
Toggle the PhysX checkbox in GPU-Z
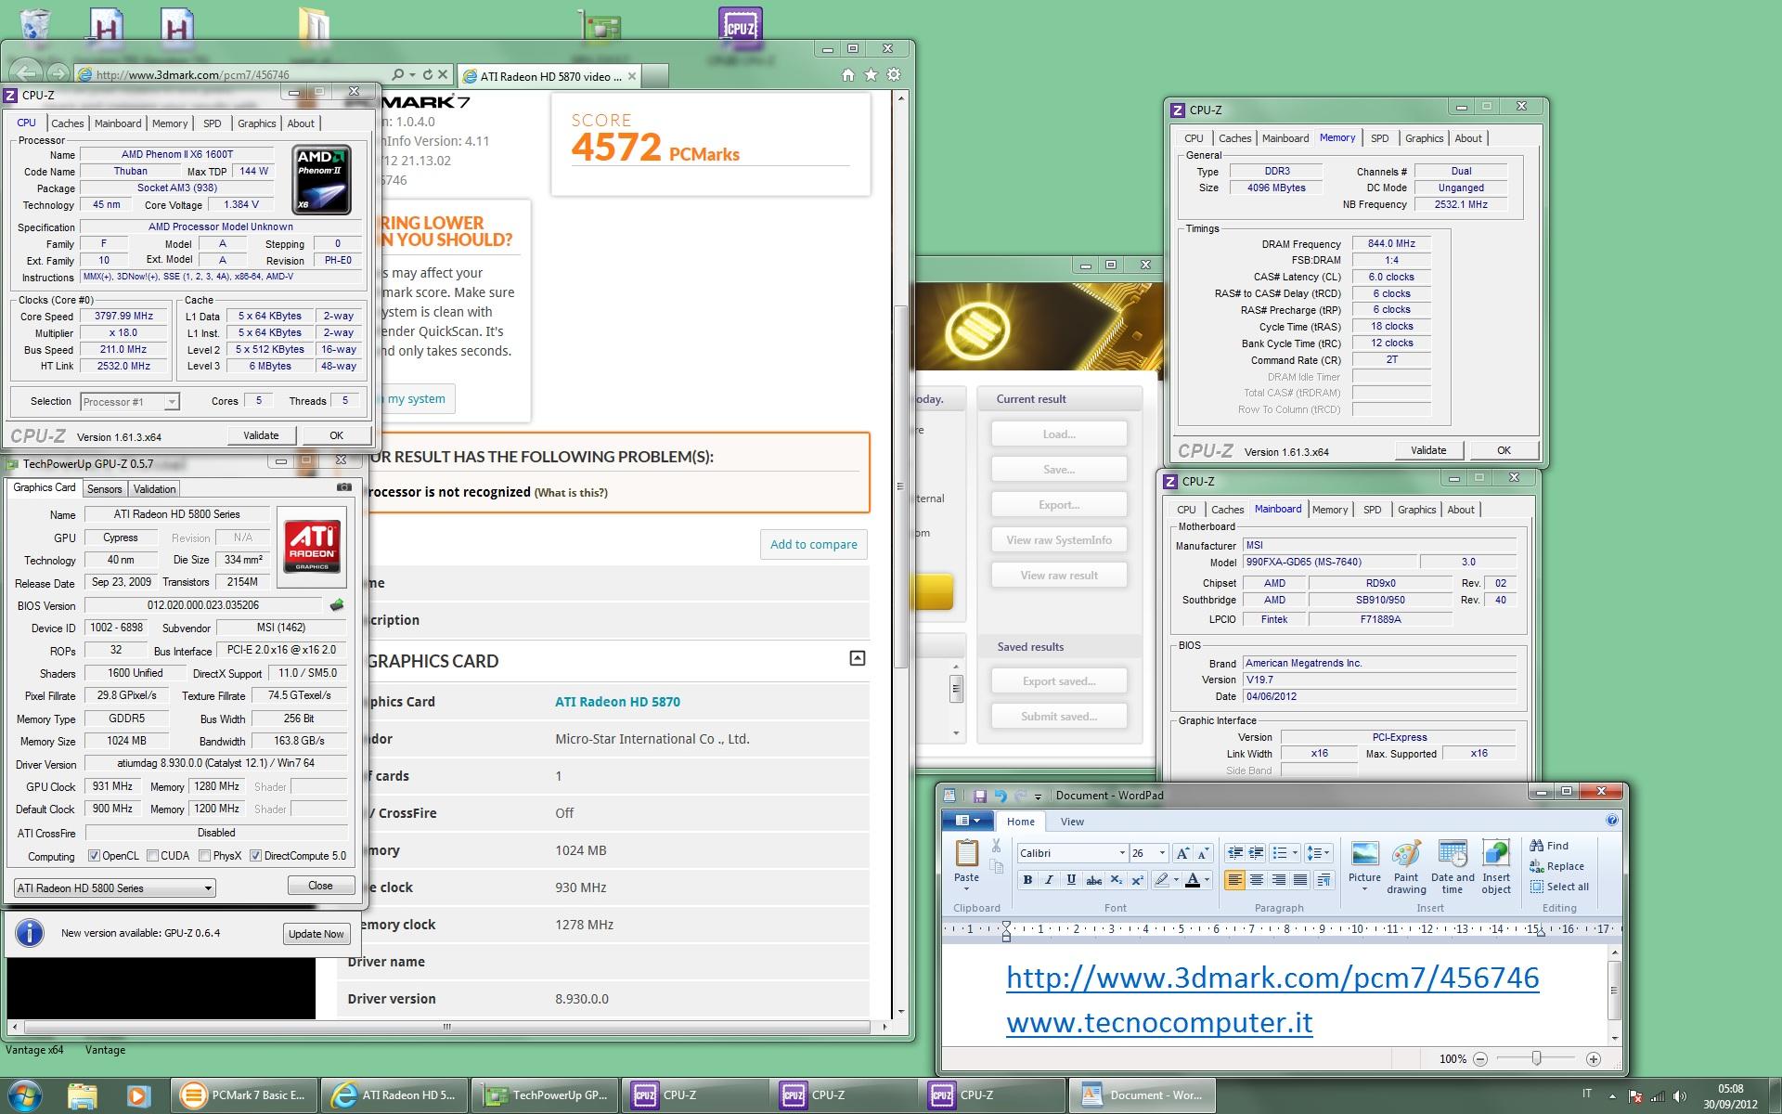pos(204,856)
